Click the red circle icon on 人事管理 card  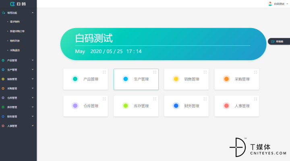[x=226, y=106]
